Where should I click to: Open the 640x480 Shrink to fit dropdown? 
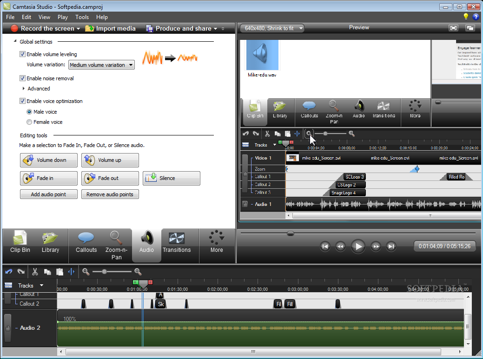coord(271,28)
